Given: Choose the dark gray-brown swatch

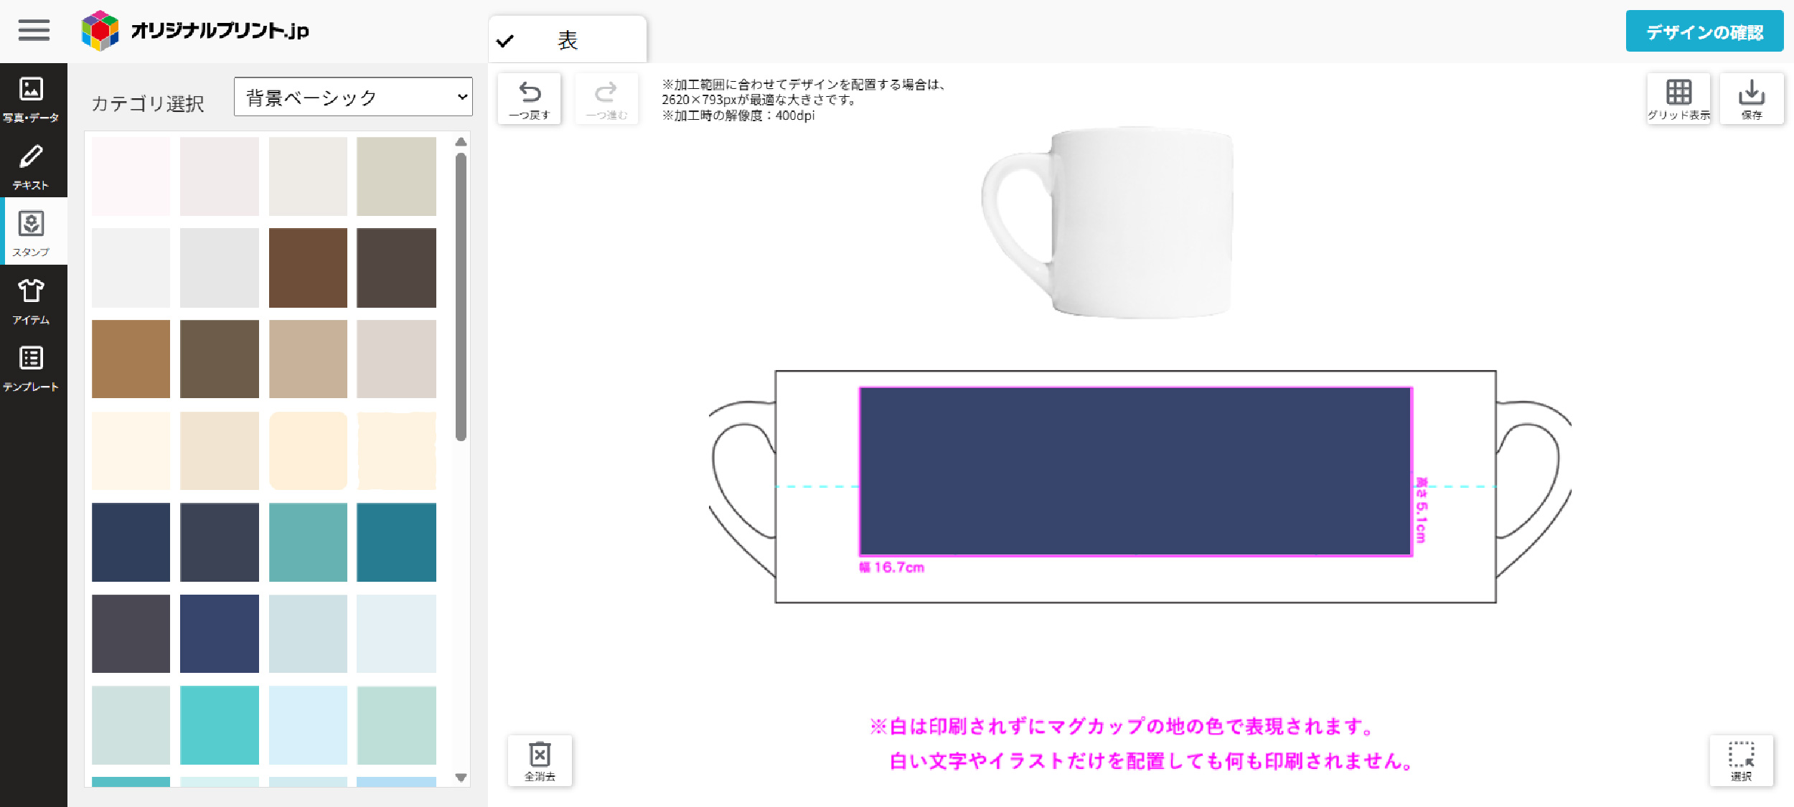Looking at the screenshot, I should tap(396, 268).
